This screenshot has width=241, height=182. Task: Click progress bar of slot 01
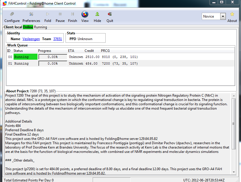(53, 63)
